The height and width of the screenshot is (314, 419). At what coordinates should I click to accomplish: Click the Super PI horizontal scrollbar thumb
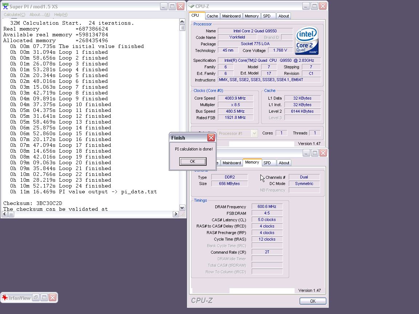point(11,214)
